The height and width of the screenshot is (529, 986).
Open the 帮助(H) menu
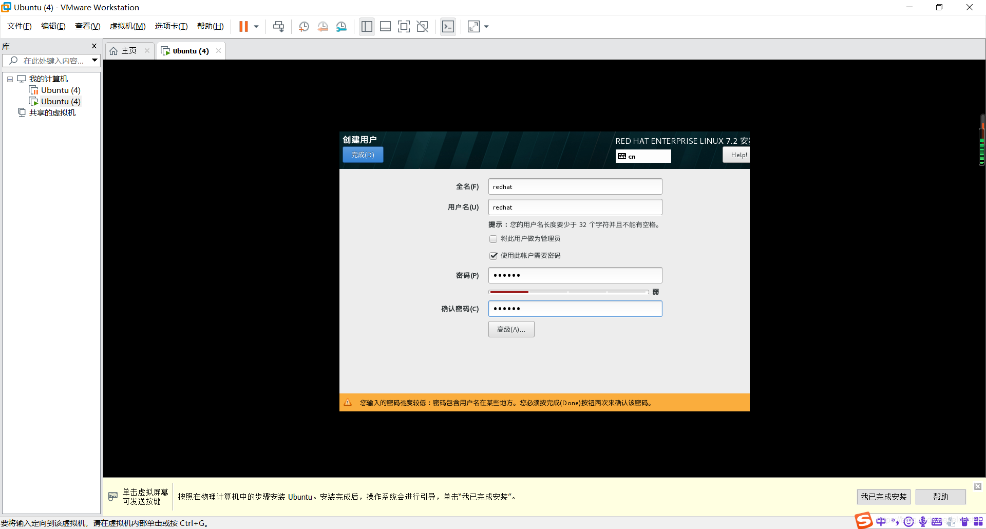click(x=211, y=26)
